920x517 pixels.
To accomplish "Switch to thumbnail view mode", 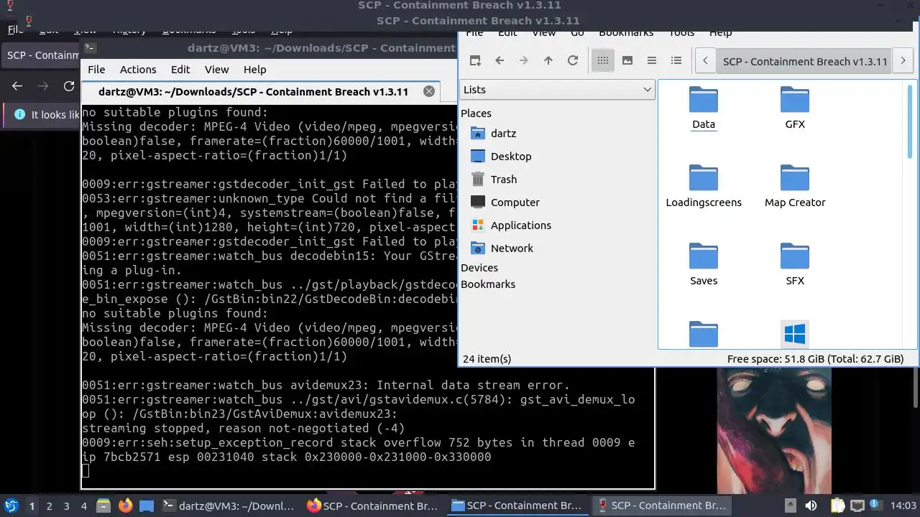I will click(627, 61).
